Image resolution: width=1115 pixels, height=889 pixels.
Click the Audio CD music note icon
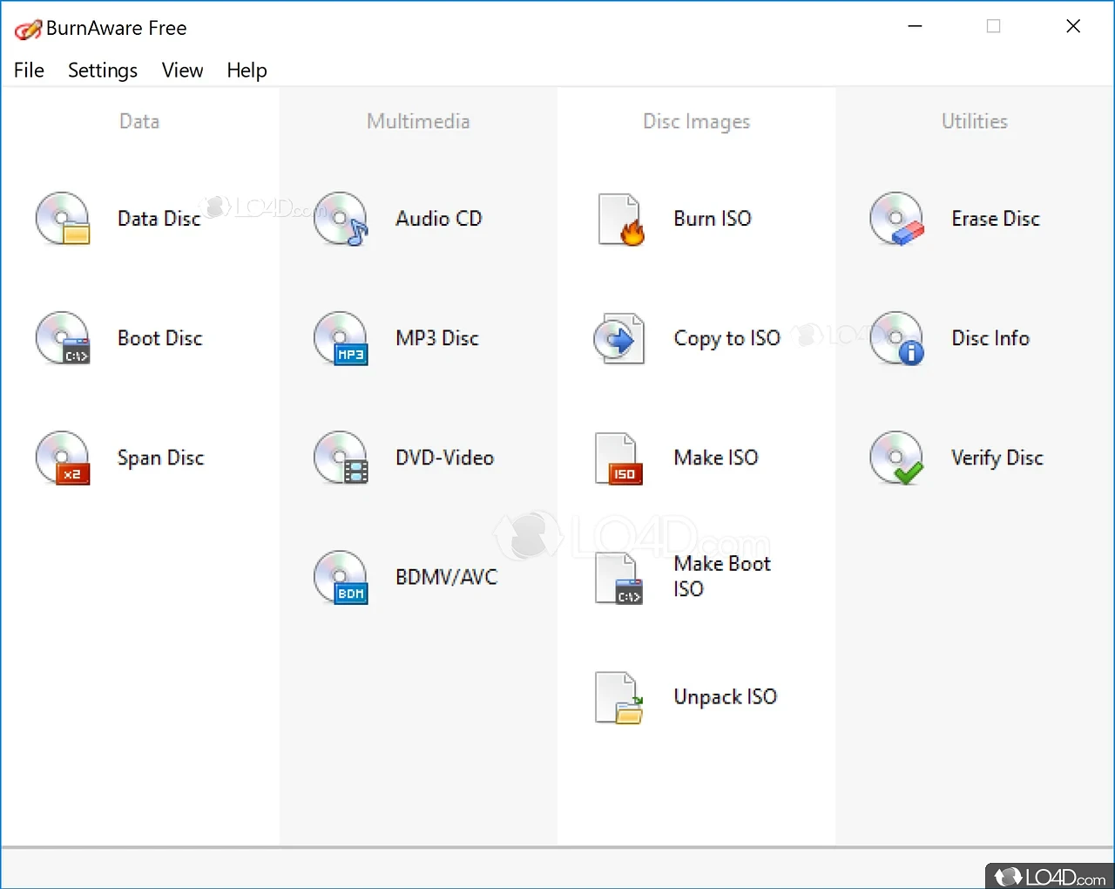click(341, 219)
